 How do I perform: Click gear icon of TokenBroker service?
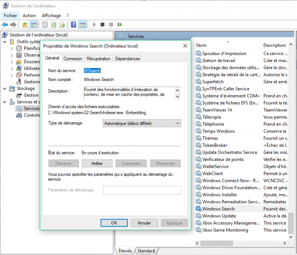point(198,145)
